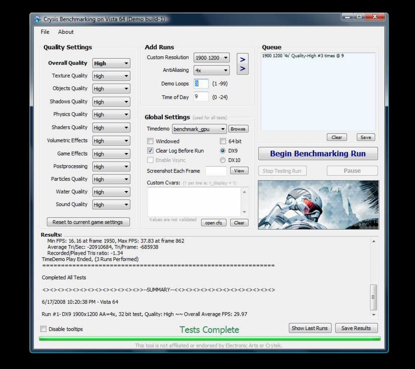Click the 'Completed All Tests' line

[64, 277]
